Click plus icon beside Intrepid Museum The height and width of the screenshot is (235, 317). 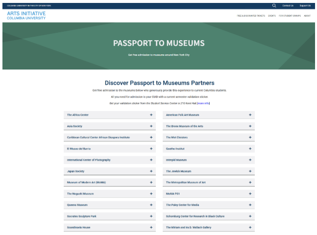(x=250, y=160)
